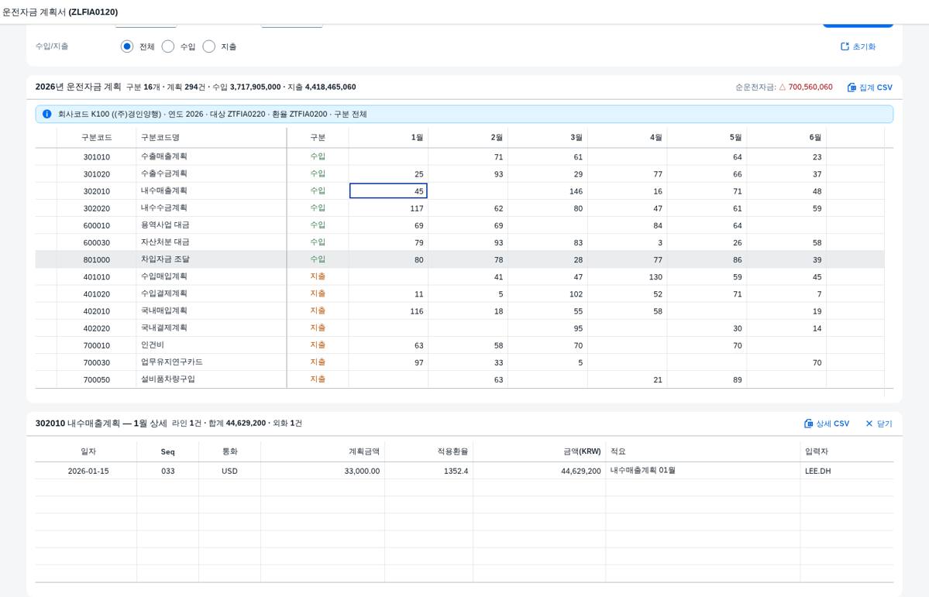Image resolution: width=929 pixels, height=597 pixels.
Task: Click description 내수매출계획 01월
Action: tap(643, 471)
